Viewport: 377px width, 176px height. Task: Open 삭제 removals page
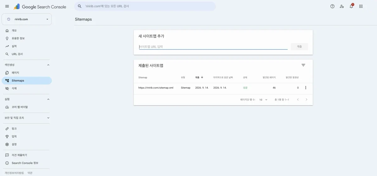click(27, 88)
